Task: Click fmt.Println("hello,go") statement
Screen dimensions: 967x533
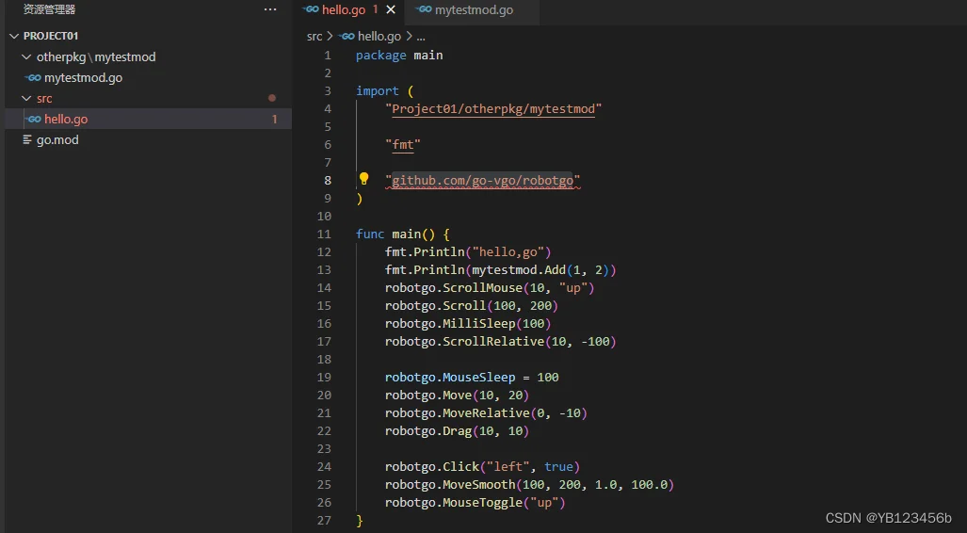Action: pyautogui.click(x=468, y=251)
